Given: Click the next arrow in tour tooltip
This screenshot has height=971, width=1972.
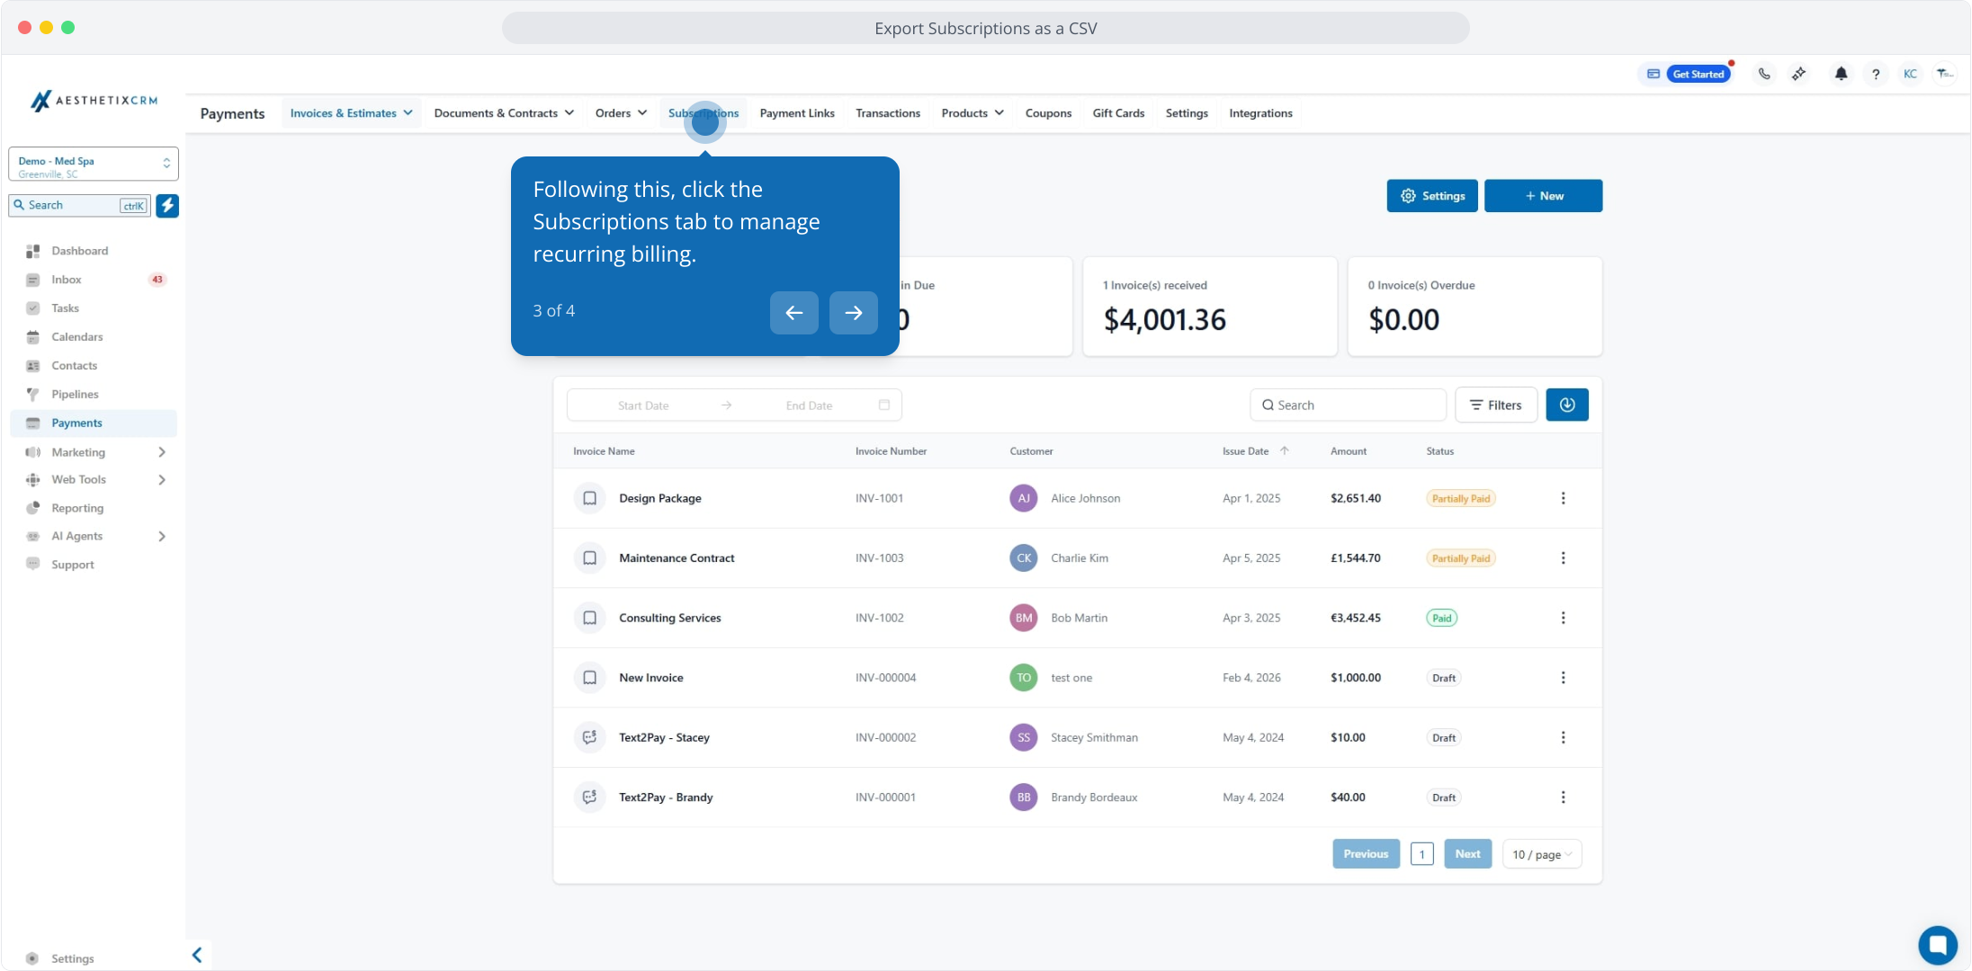Looking at the screenshot, I should click(853, 313).
